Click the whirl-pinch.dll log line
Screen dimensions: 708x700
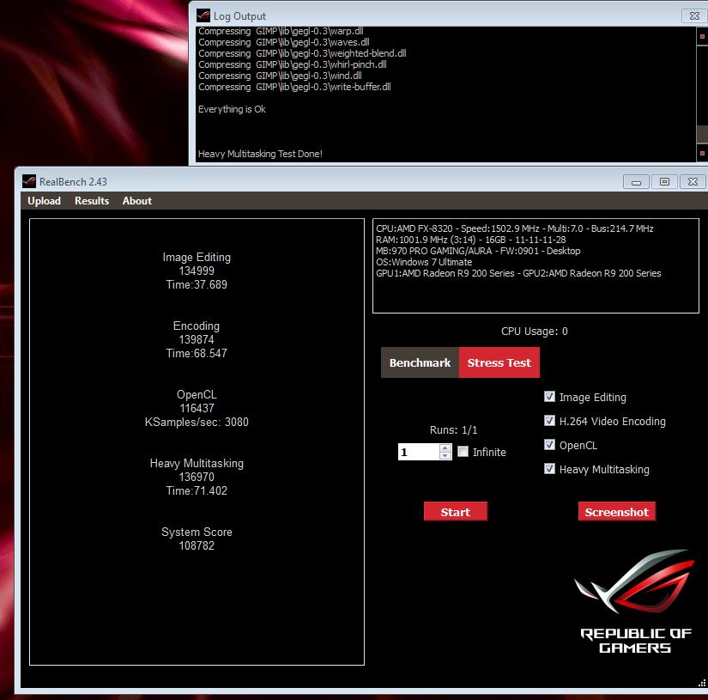tap(292, 64)
